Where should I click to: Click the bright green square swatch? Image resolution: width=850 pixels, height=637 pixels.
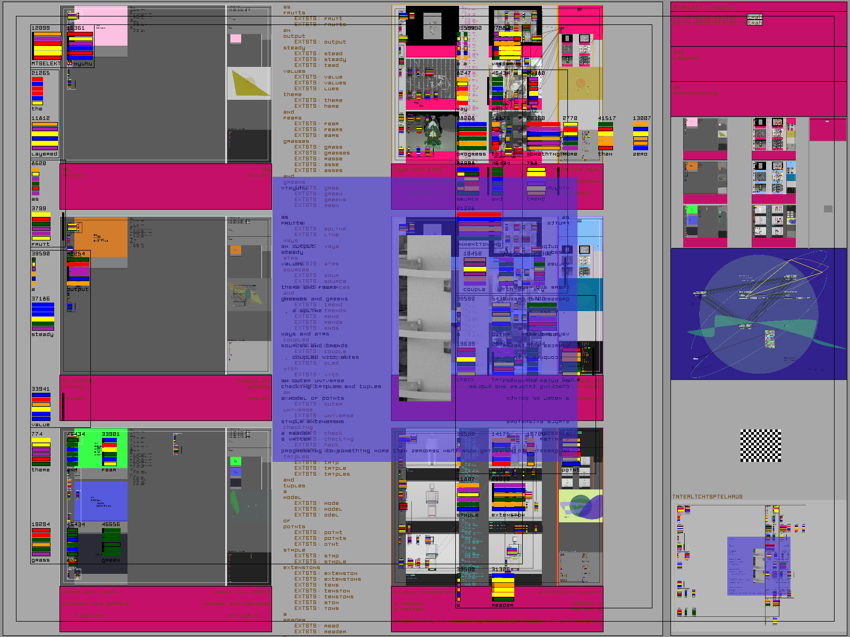coord(101,449)
